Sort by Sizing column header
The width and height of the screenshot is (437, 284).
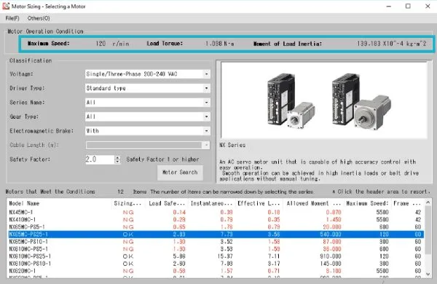(128, 203)
